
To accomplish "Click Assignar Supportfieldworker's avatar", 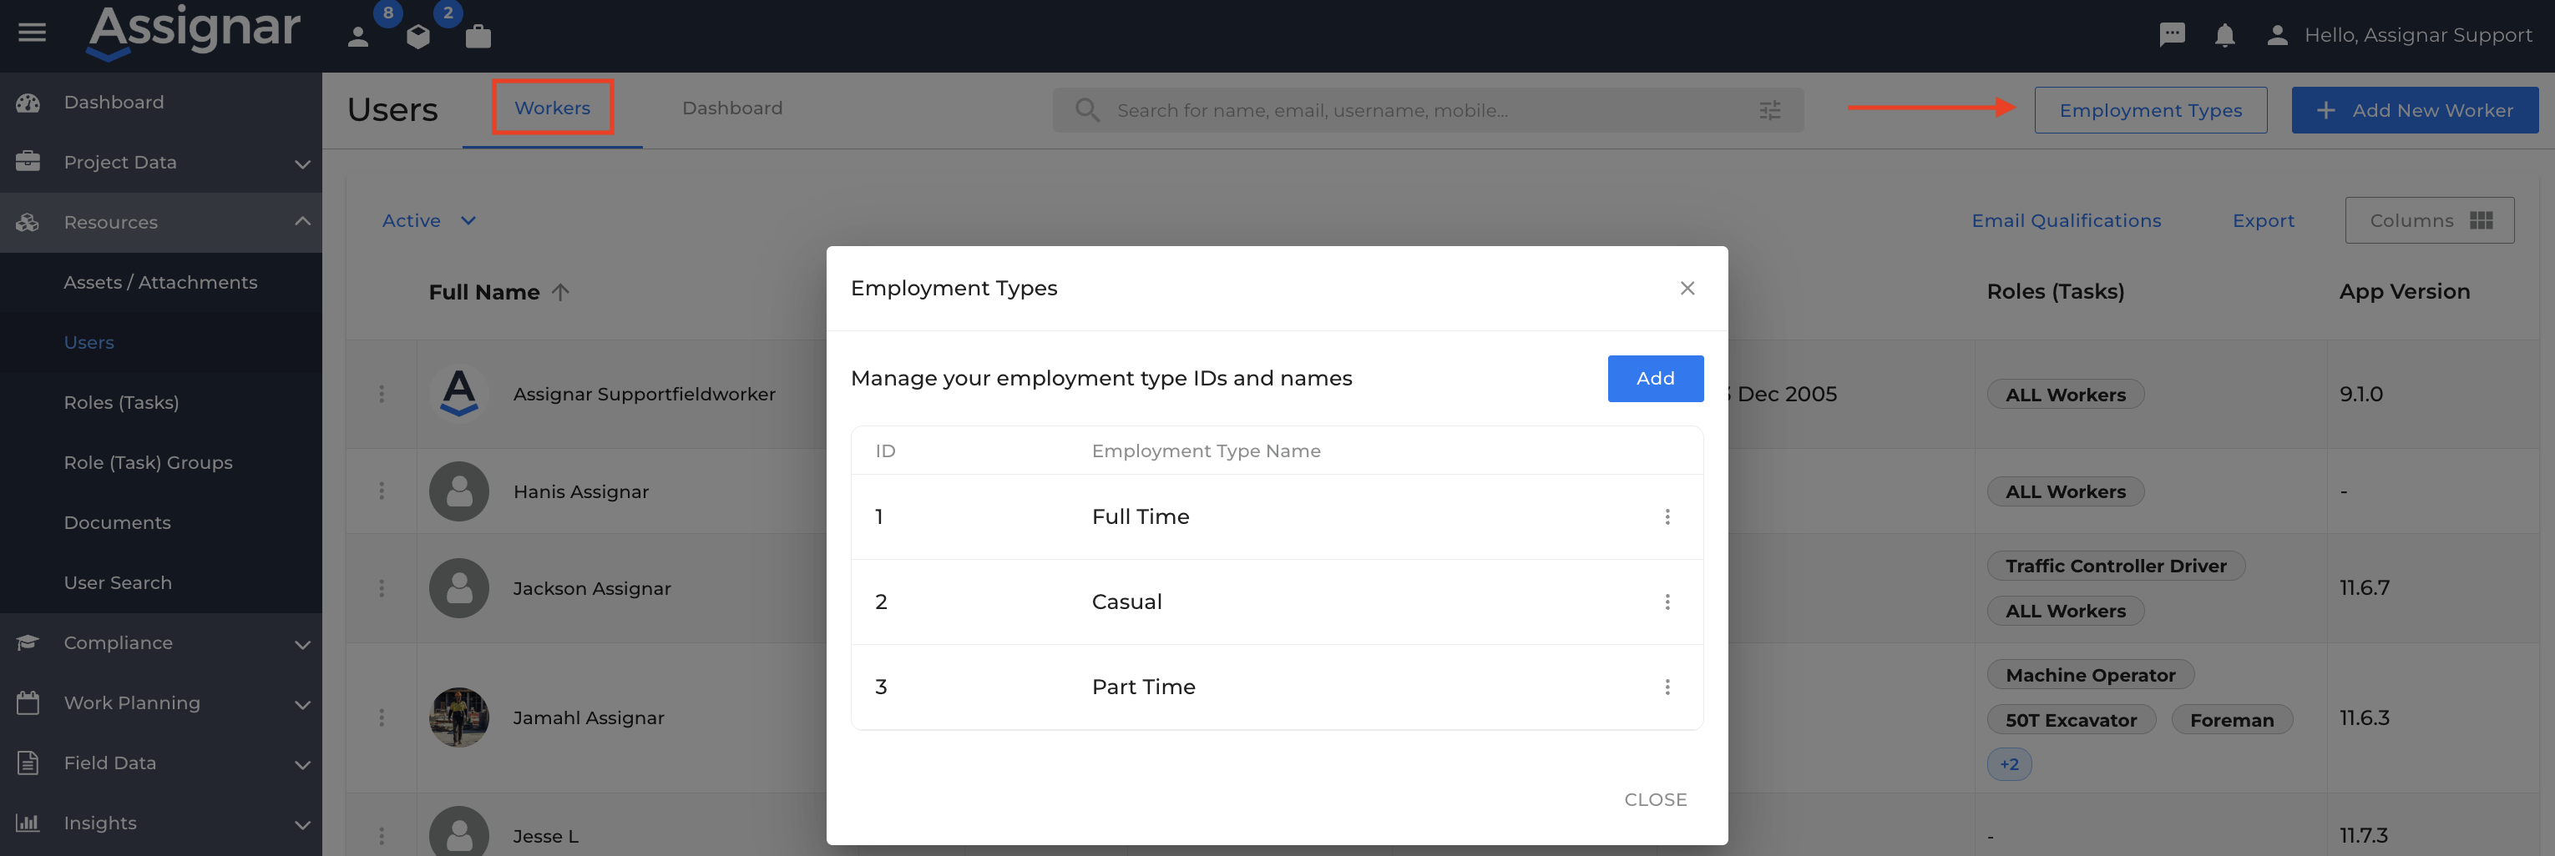I will [x=459, y=395].
